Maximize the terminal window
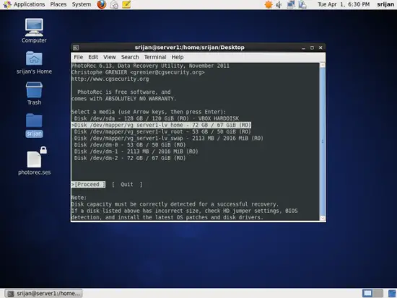Screen dimensions: 397x298 pos(312,48)
